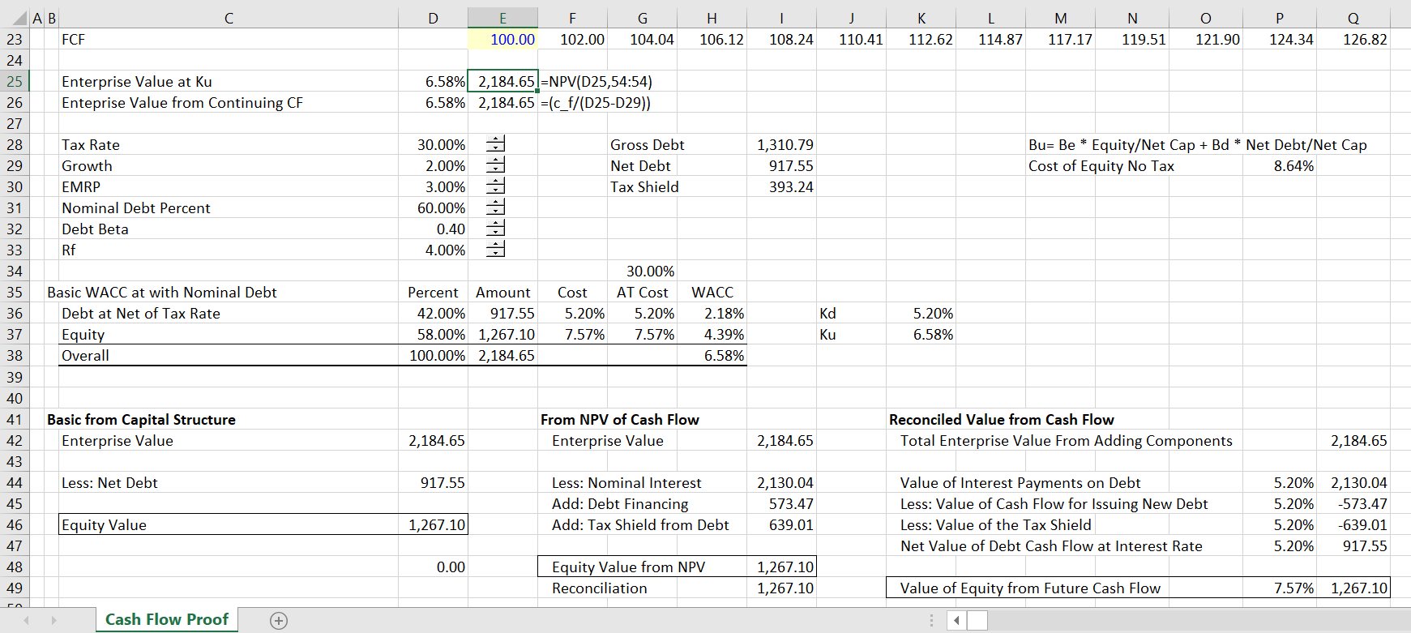The image size is (1411, 633).
Task: Click the horizontal scrollbar left arrow
Action: [956, 621]
